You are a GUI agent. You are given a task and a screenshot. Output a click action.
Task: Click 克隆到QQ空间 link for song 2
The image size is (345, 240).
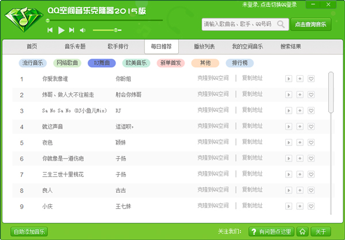213,94
